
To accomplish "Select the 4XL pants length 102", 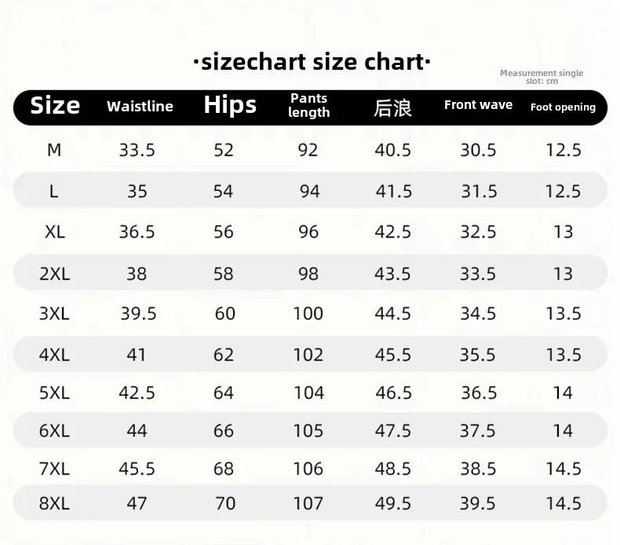I will pos(308,355).
